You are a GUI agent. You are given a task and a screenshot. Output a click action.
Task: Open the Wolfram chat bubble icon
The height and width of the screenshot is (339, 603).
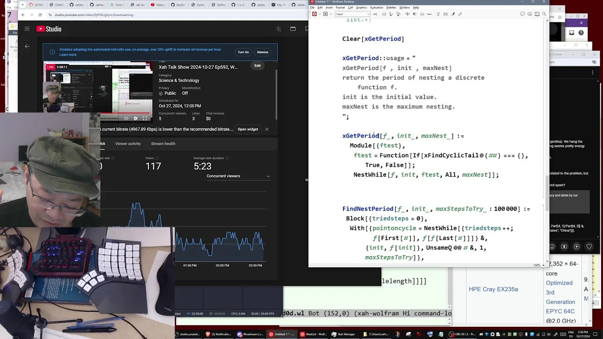(x=522, y=14)
